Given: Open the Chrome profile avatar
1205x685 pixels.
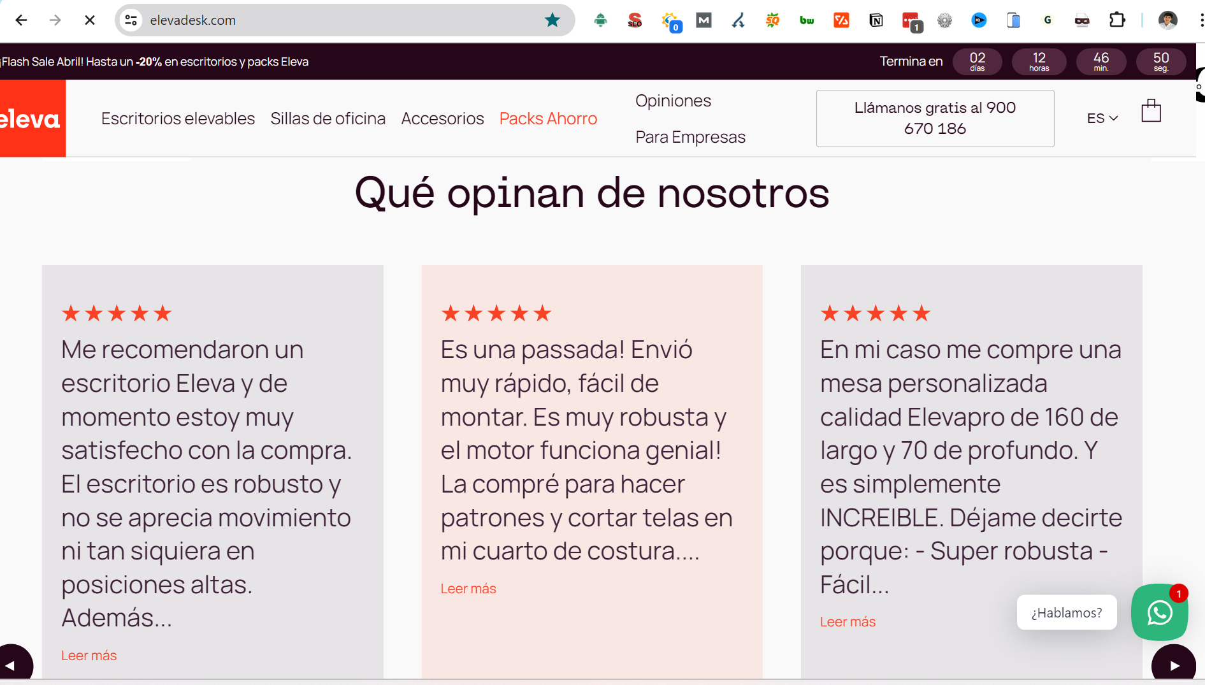Looking at the screenshot, I should pos(1167,20).
